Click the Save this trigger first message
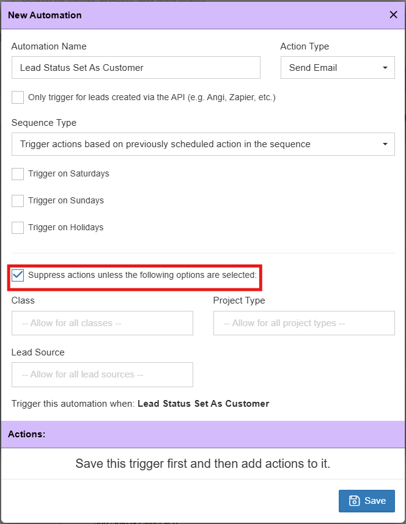Image resolution: width=406 pixels, height=524 pixels. point(203,463)
